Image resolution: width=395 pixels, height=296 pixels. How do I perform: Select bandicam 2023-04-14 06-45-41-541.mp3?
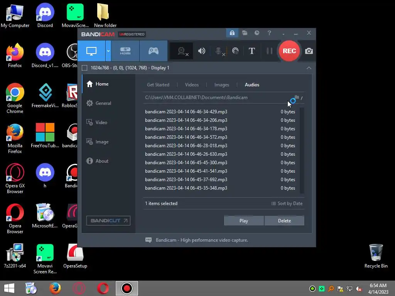click(x=220, y=171)
